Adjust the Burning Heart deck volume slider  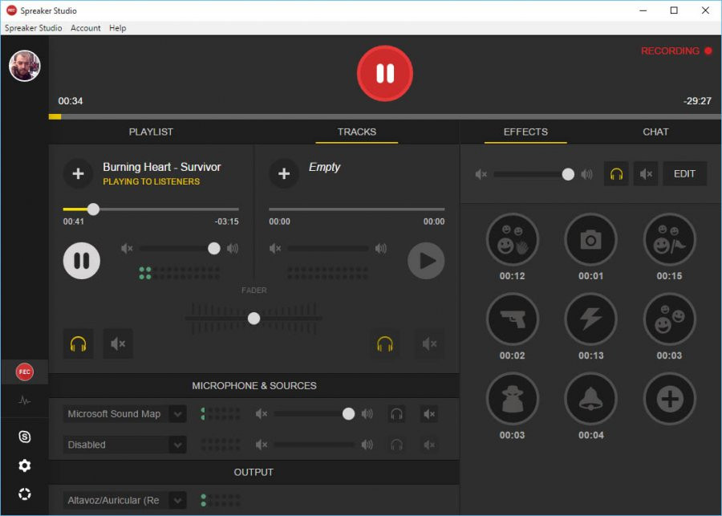click(180, 249)
